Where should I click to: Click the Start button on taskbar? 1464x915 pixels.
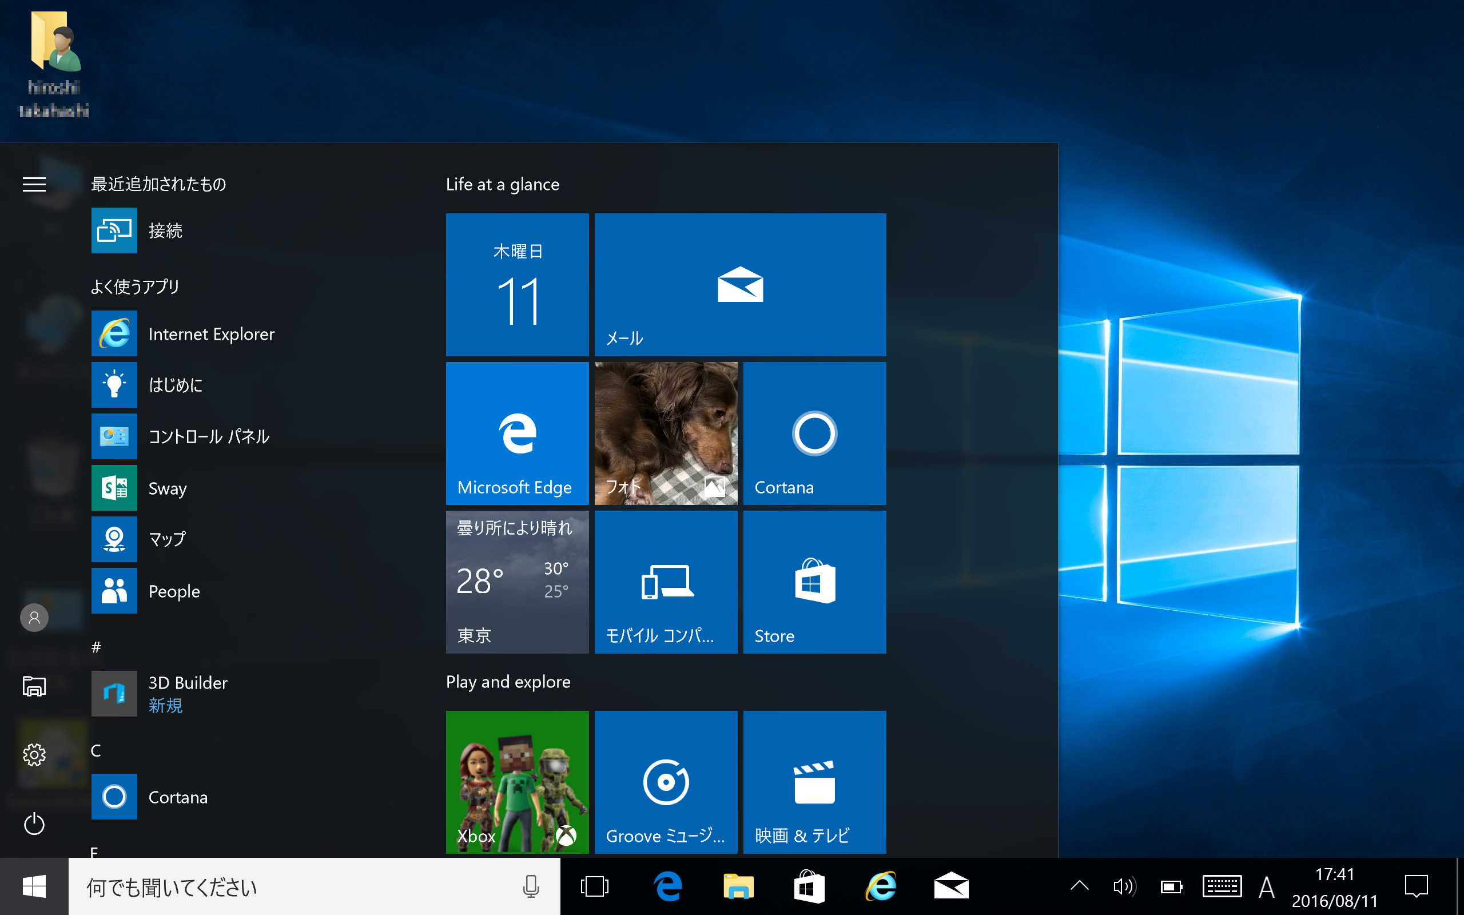(x=34, y=886)
